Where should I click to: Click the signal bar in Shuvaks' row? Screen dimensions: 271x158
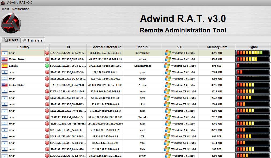click(253, 117)
